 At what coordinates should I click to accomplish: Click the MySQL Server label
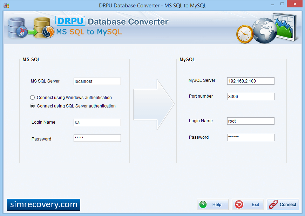pos(202,80)
